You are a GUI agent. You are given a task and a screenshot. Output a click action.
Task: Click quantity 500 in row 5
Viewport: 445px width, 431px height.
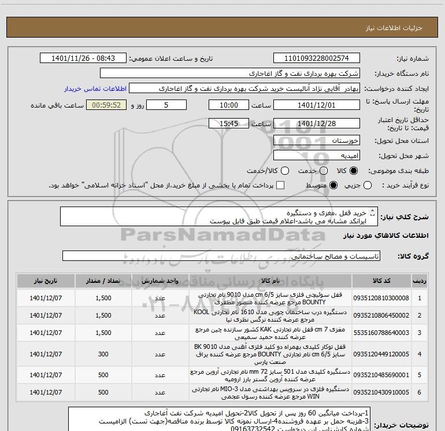[x=103, y=375]
